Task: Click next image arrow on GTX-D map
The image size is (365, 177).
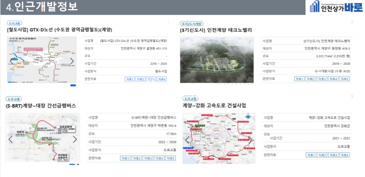Action: [72, 60]
